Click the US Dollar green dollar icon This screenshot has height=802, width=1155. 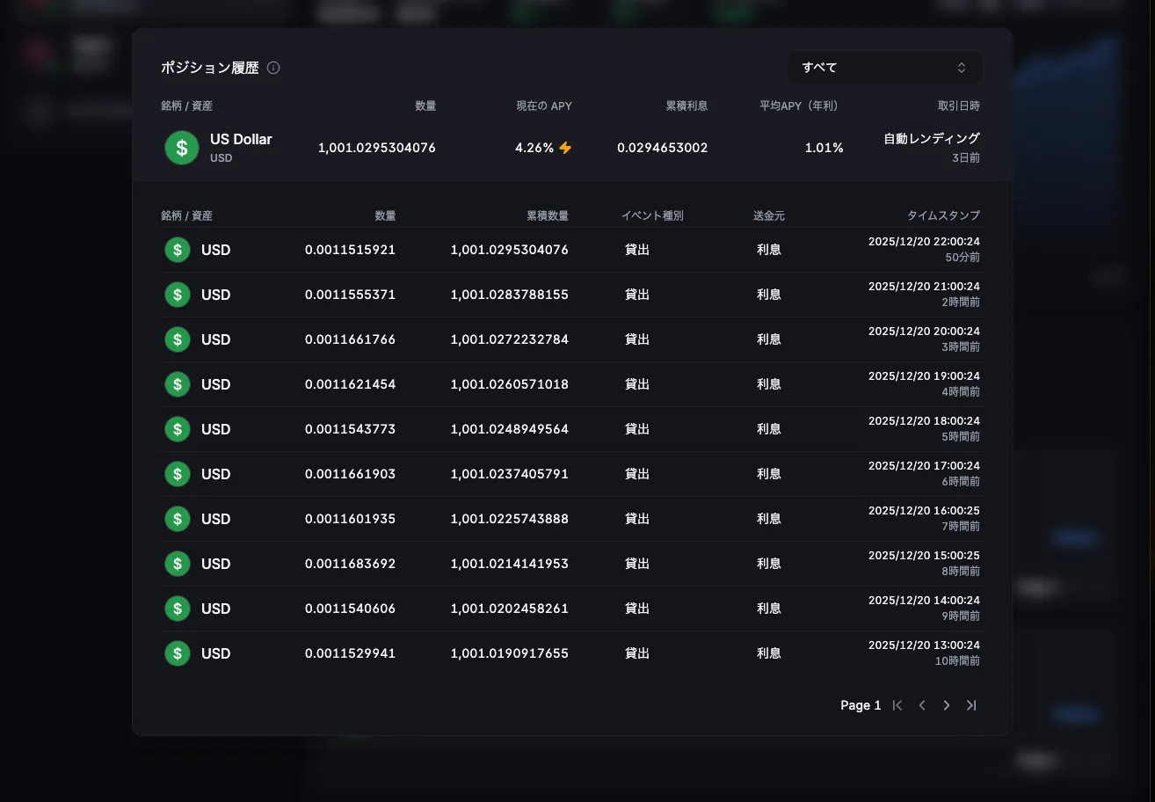tap(182, 148)
